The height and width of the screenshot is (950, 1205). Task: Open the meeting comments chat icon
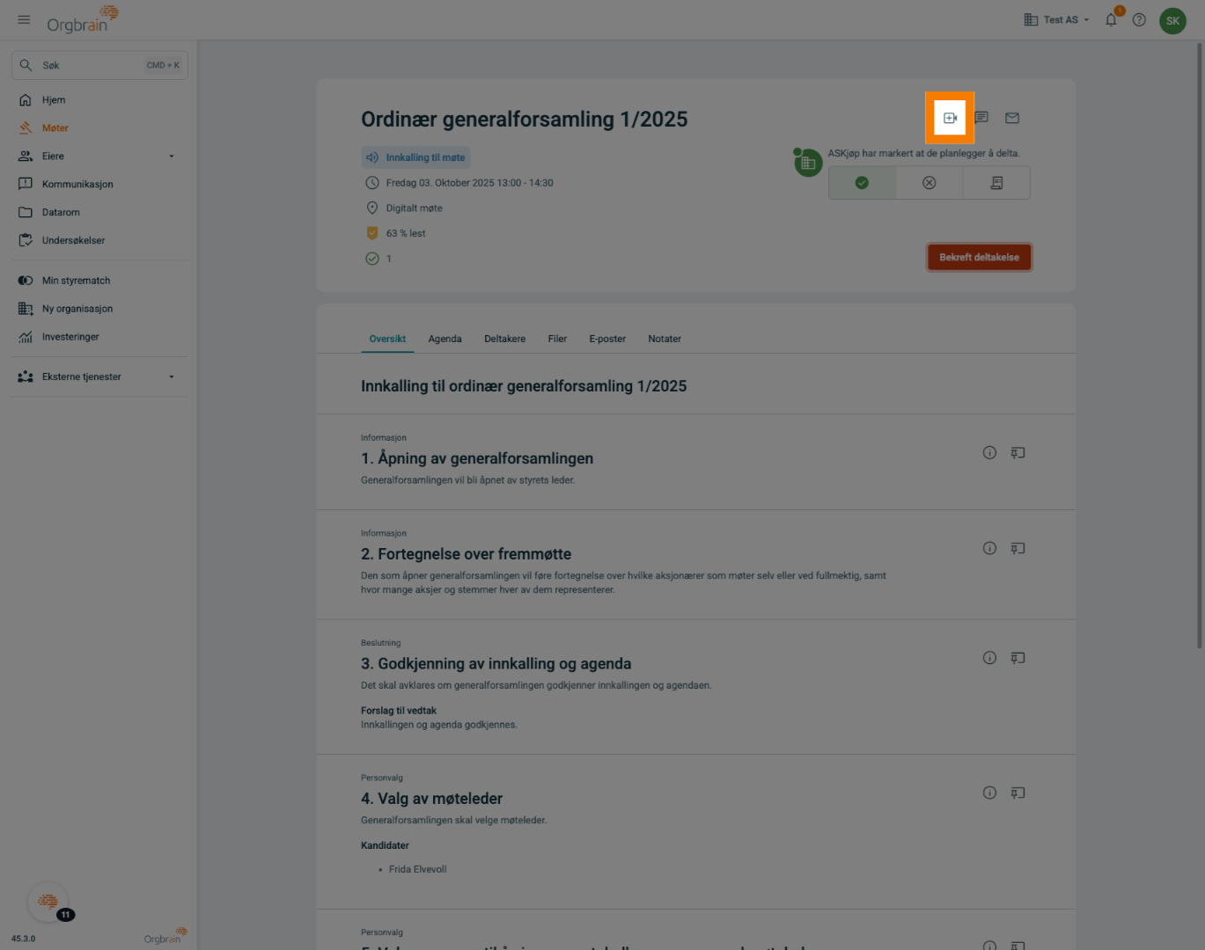click(981, 118)
